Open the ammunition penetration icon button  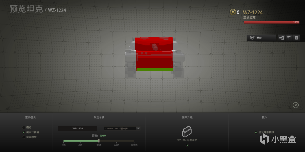click(281, 38)
